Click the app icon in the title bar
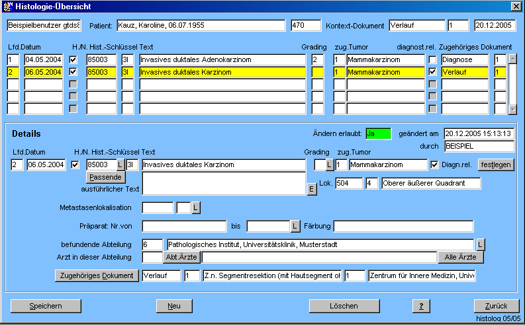The width and height of the screenshot is (525, 325). pos(7,7)
